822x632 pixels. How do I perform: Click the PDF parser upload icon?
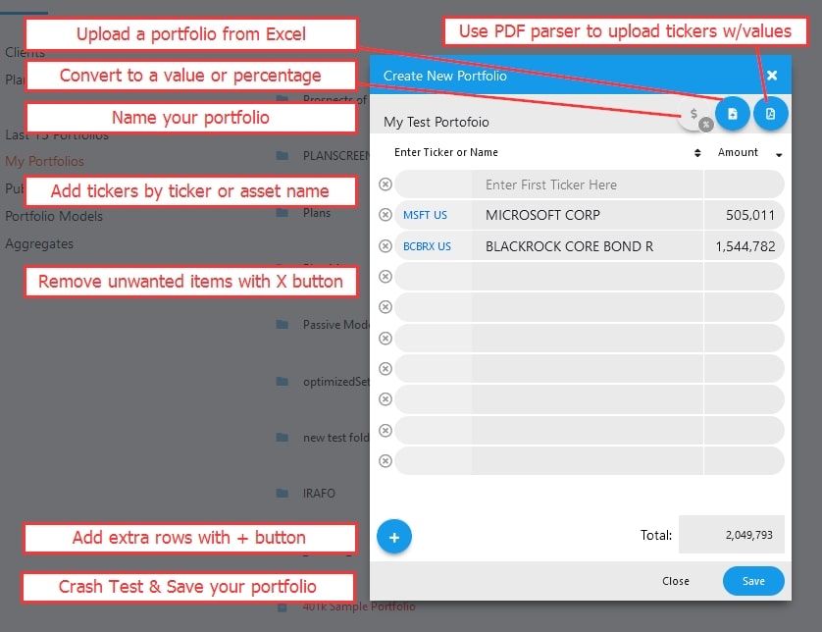pos(770,114)
